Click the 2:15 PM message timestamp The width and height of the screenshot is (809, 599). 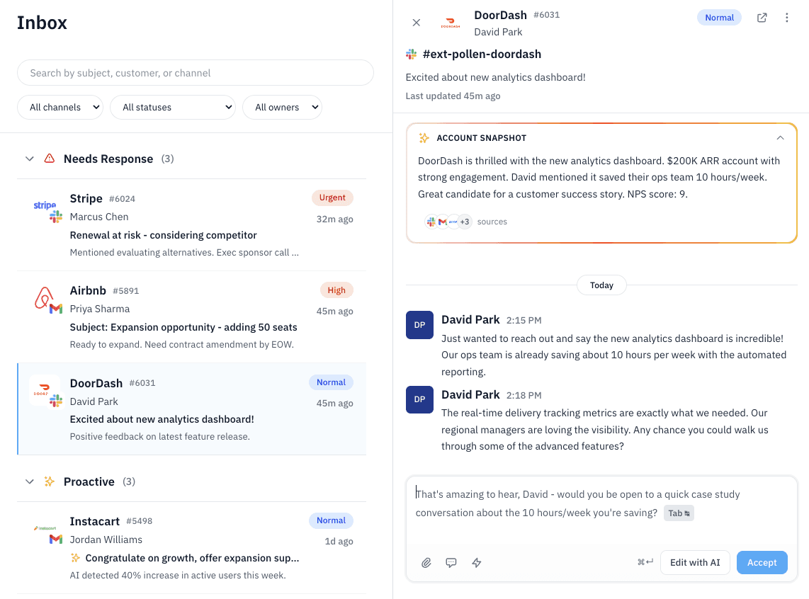click(x=524, y=320)
